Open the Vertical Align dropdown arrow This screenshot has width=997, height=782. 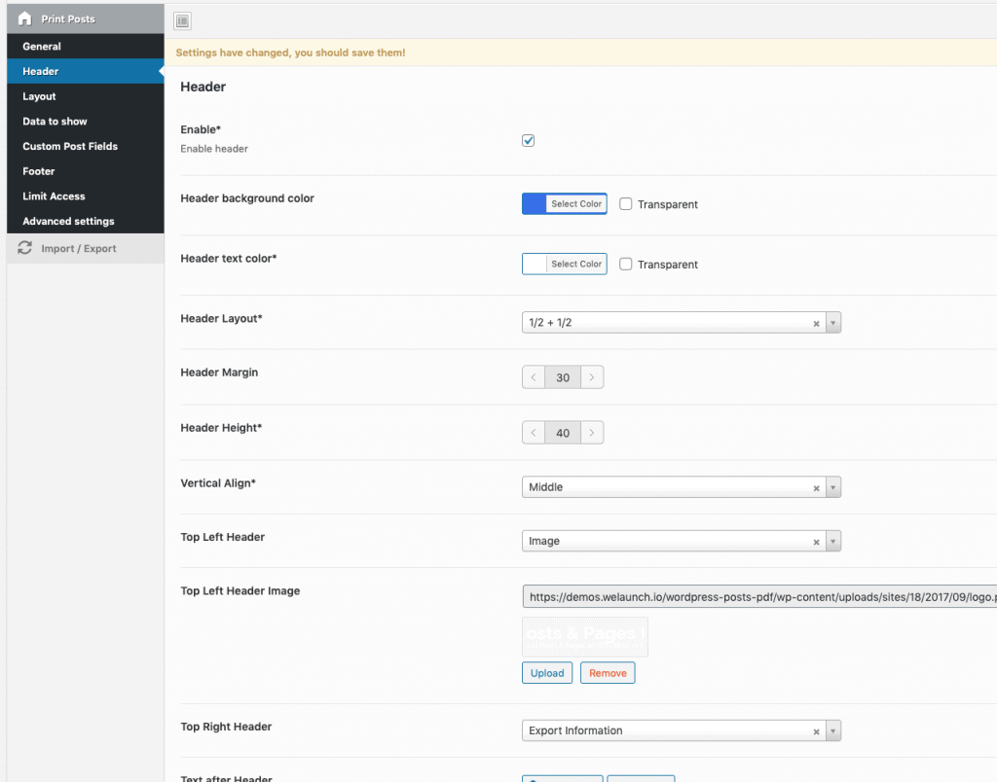pos(833,487)
